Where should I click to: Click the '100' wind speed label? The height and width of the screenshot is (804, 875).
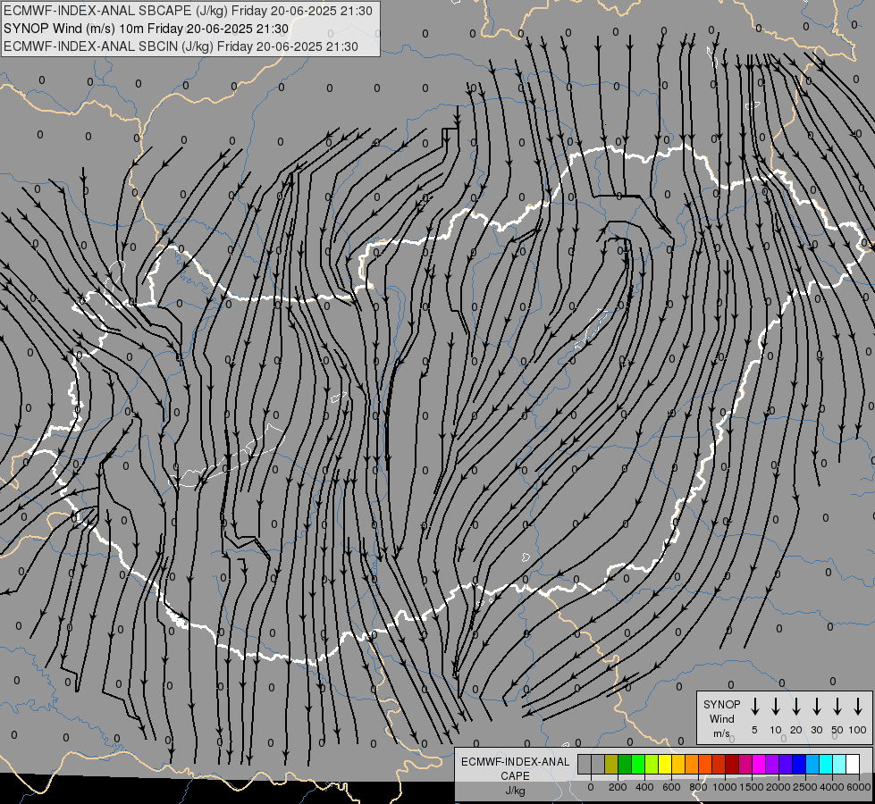[x=858, y=730]
